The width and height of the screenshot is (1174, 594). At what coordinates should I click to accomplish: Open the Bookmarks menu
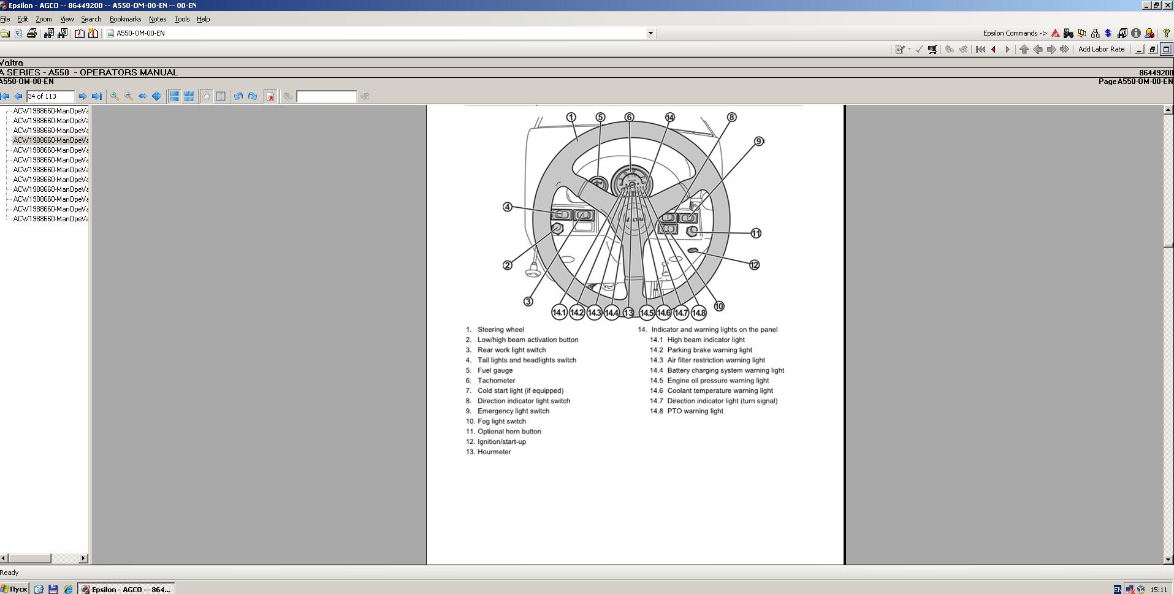coord(125,19)
